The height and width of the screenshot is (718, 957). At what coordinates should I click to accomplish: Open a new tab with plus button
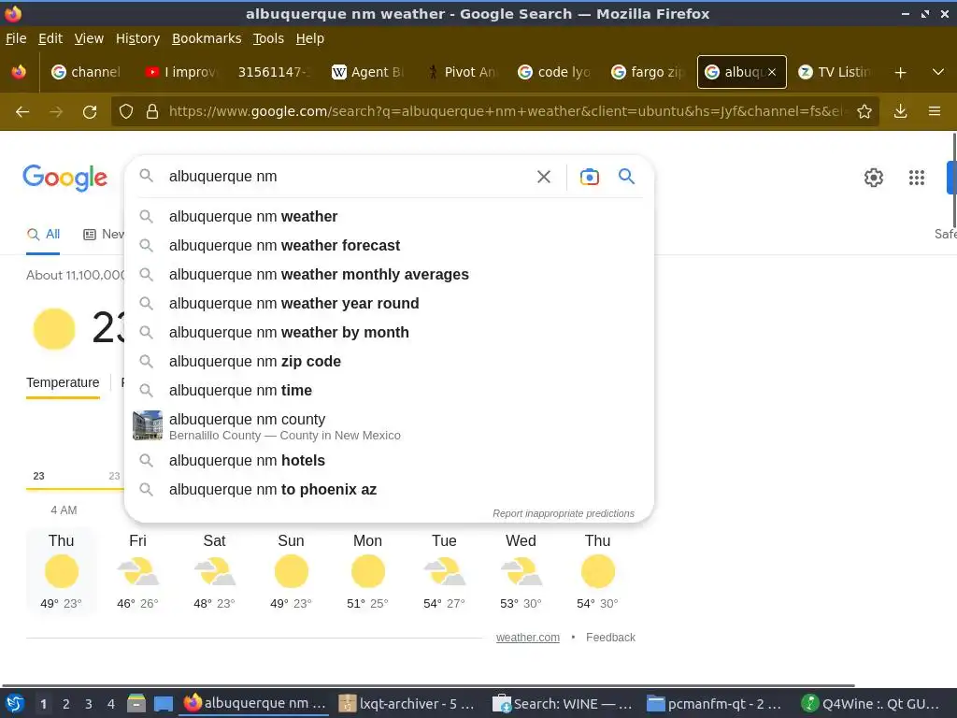900,73
